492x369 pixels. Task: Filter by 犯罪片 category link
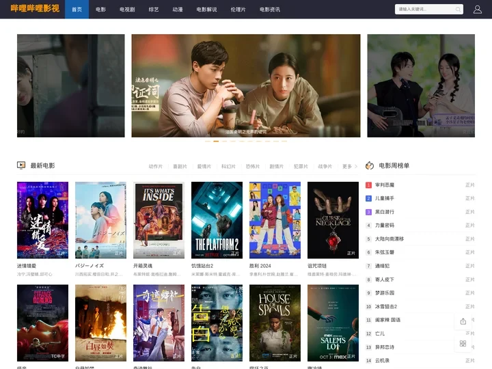point(301,166)
